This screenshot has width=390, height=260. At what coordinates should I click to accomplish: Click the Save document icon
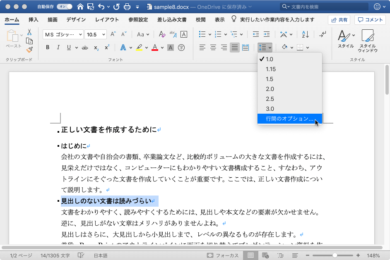point(91,7)
